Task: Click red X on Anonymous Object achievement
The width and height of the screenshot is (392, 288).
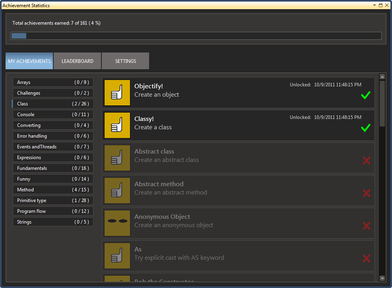Action: tap(366, 226)
